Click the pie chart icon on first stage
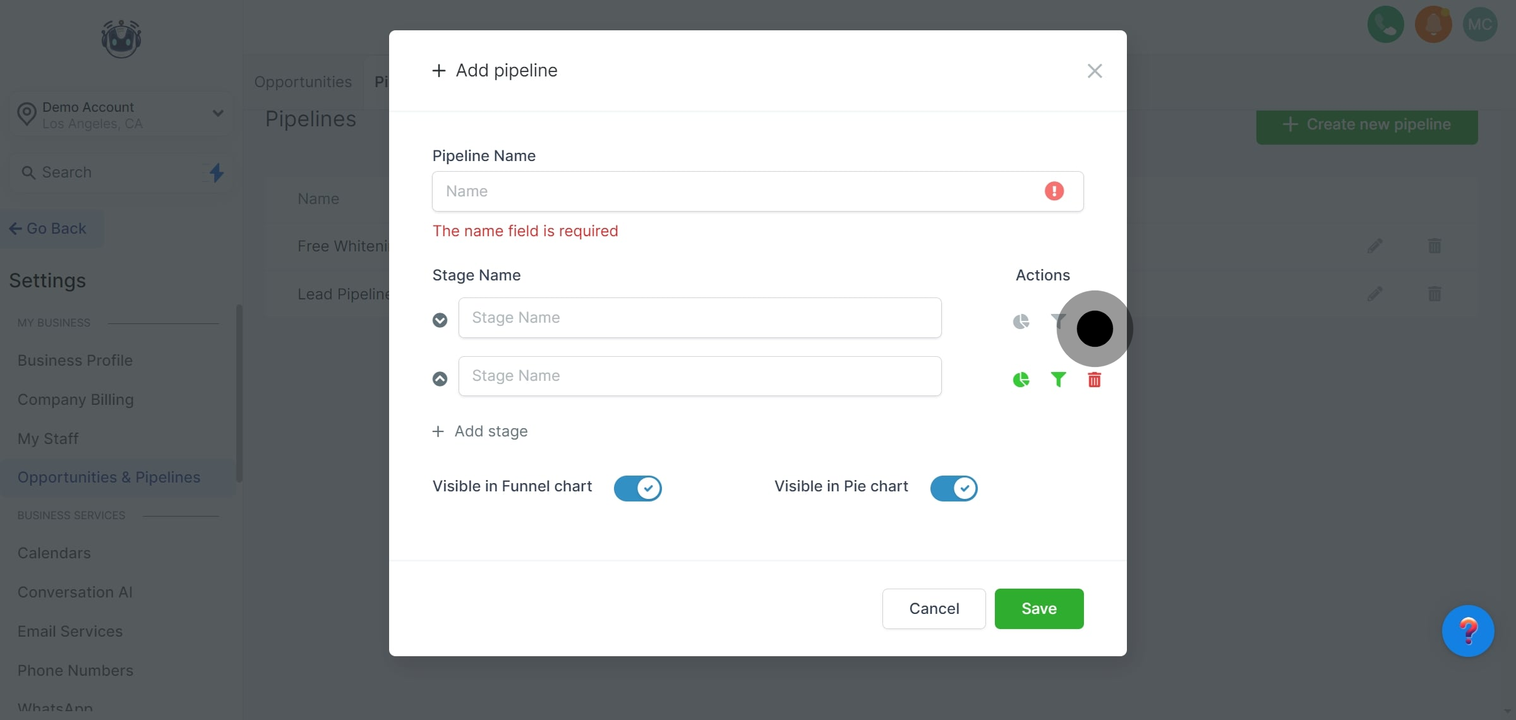Image resolution: width=1516 pixels, height=720 pixels. point(1021,321)
